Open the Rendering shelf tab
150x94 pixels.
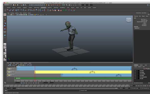[x=56, y=7]
